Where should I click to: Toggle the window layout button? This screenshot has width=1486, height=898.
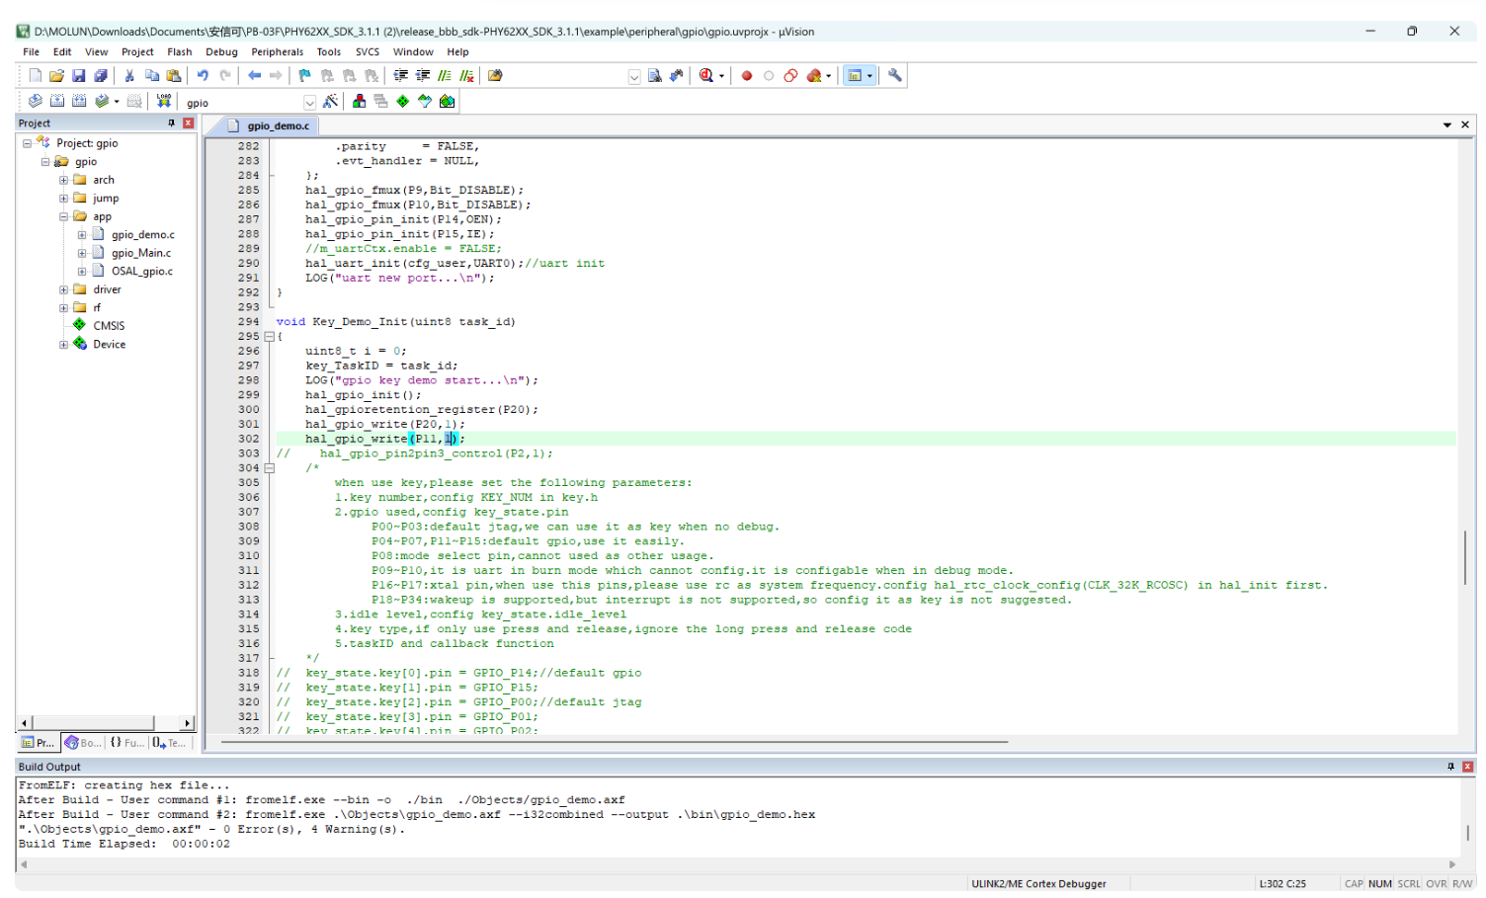[x=855, y=75]
